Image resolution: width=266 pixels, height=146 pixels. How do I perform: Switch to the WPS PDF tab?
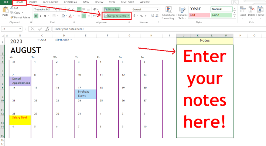point(145,2)
